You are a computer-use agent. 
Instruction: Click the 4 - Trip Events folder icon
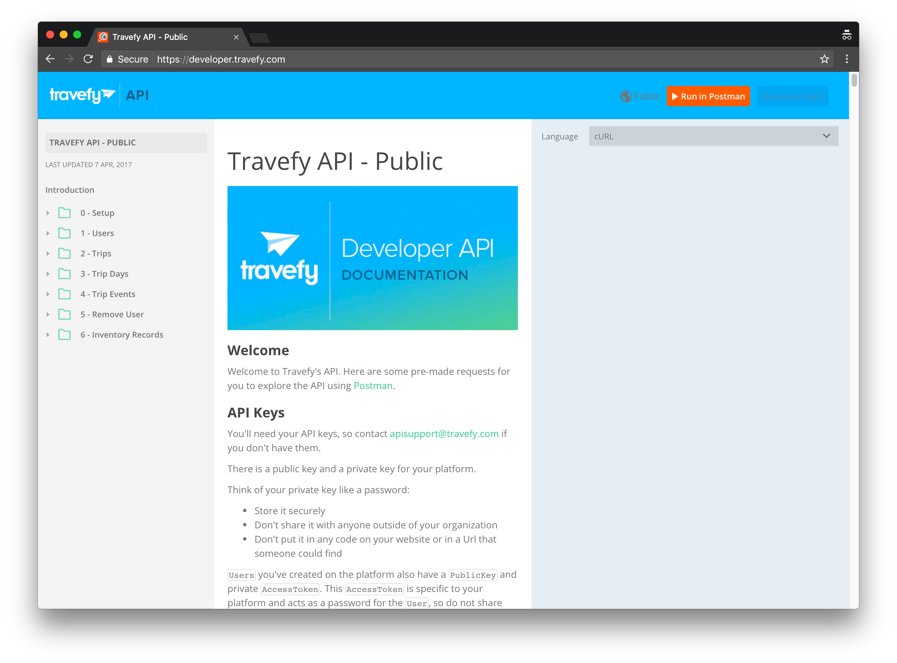64,294
